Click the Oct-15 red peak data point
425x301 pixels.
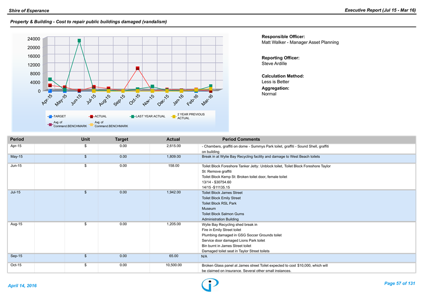138,68
